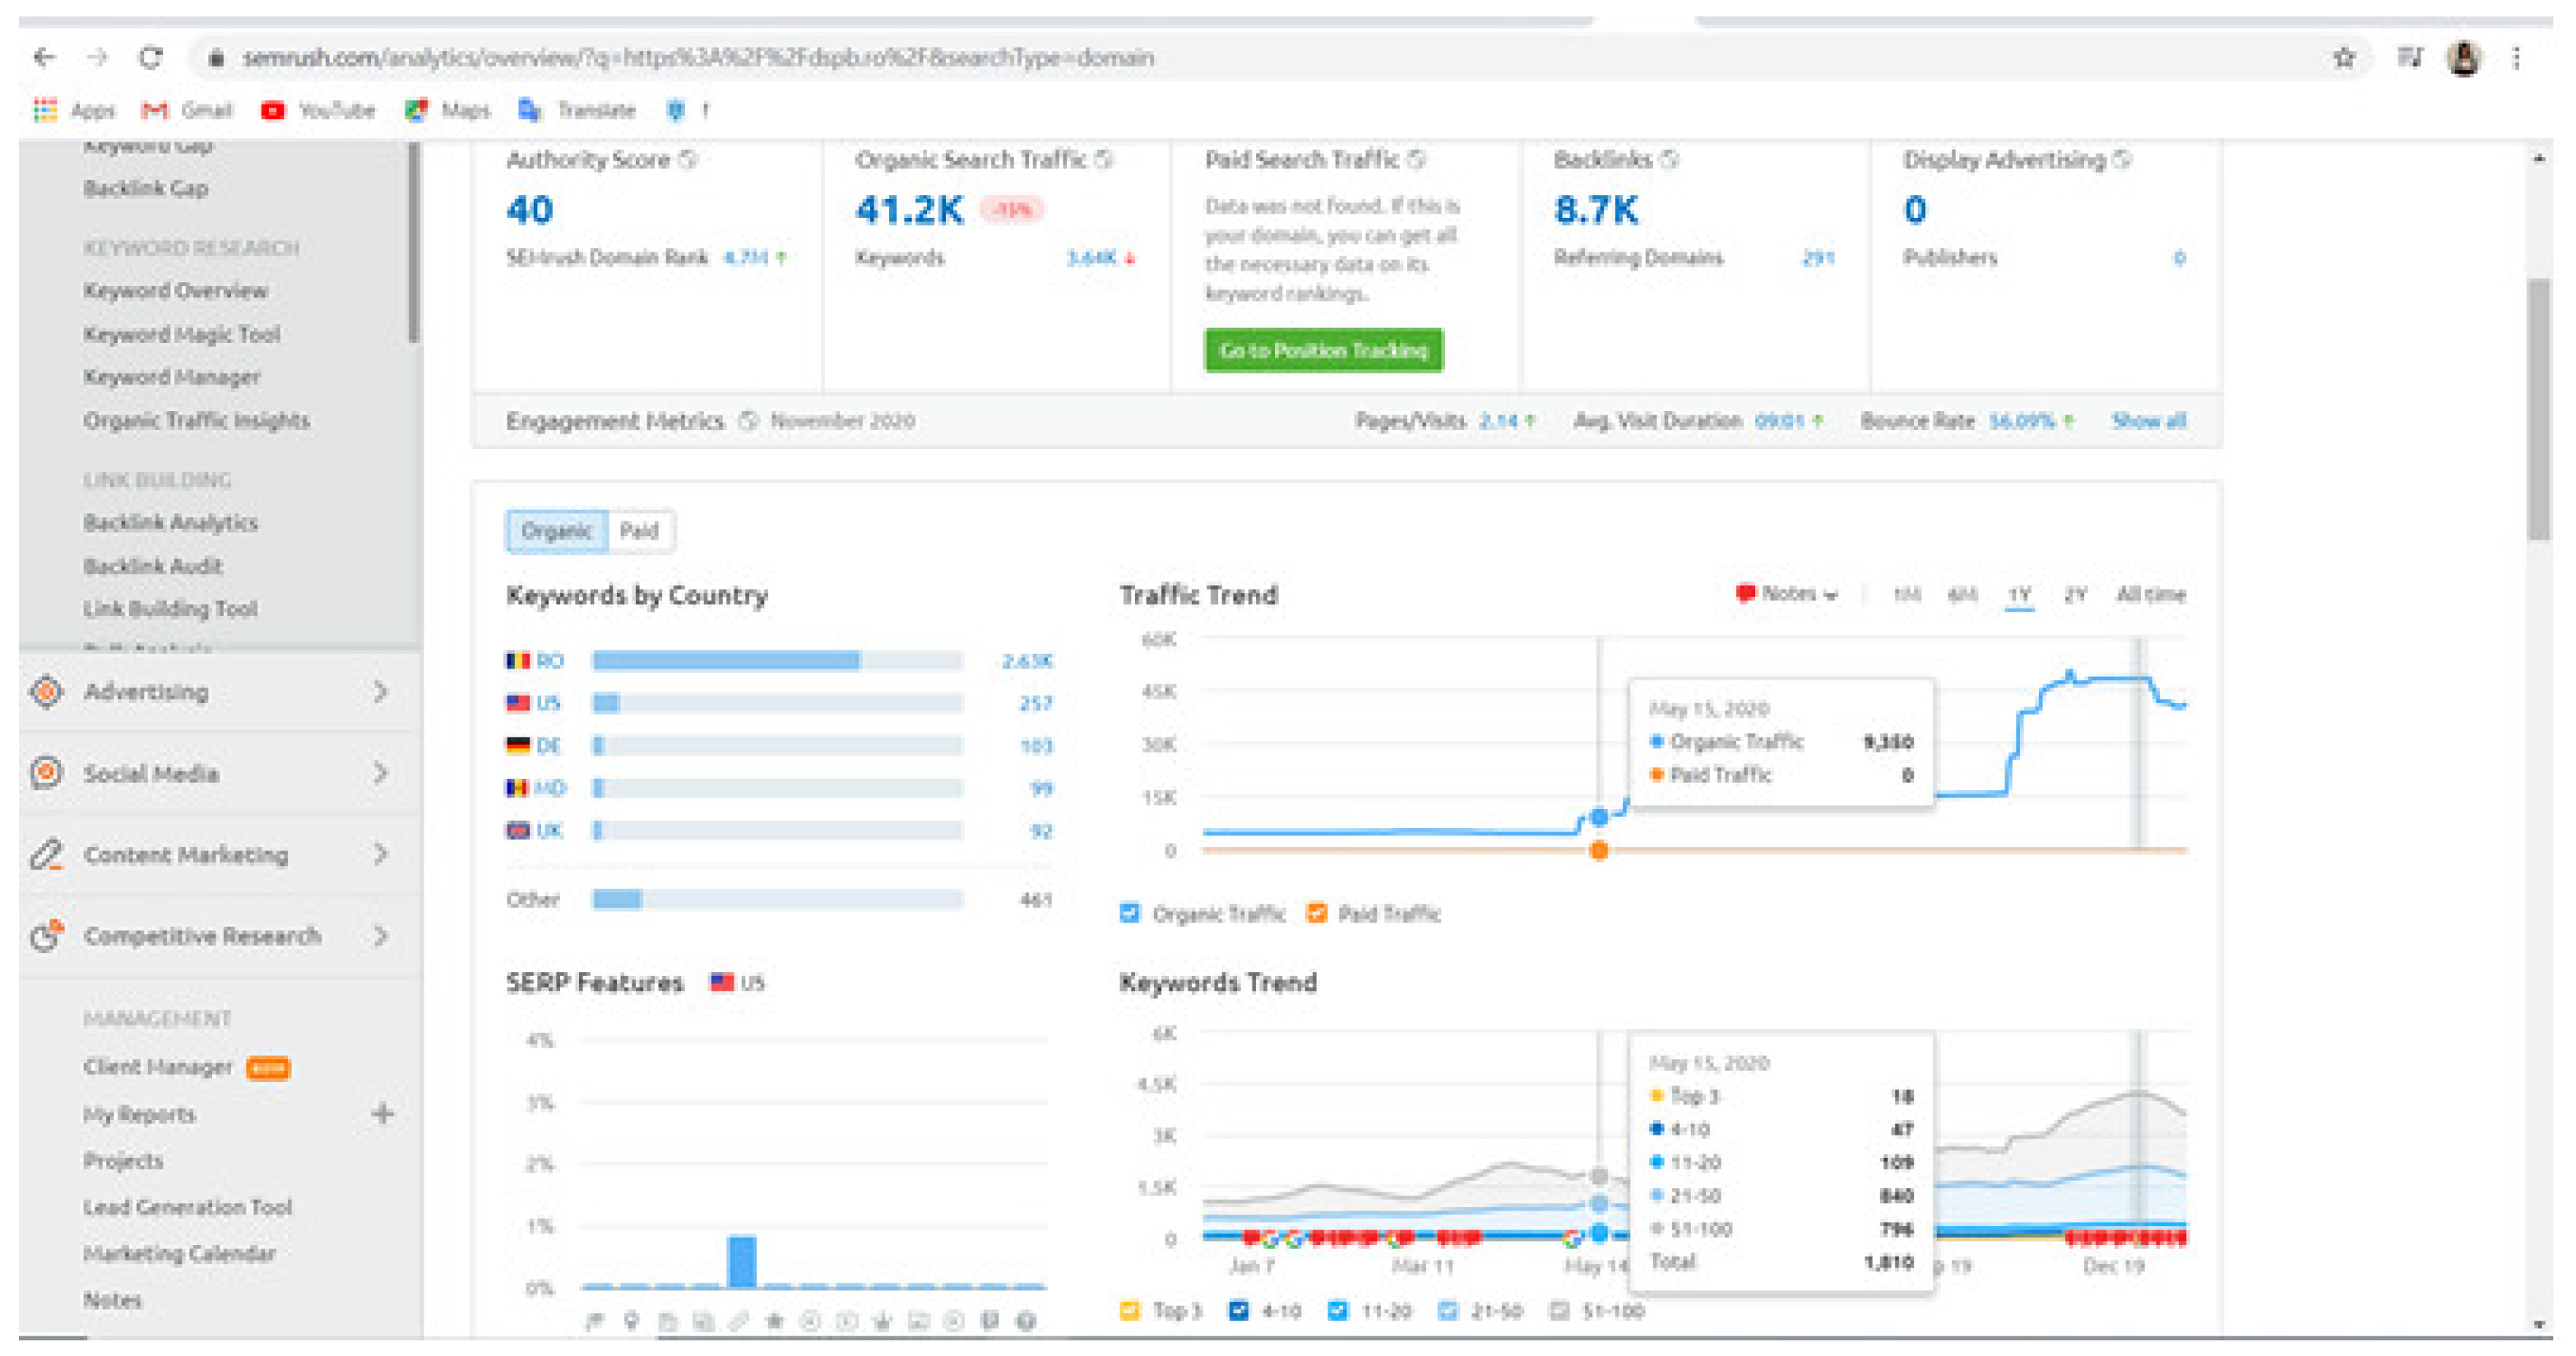Viewport: 2576px width, 1356px height.
Task: Switch to the Paid tab
Action: coord(639,531)
